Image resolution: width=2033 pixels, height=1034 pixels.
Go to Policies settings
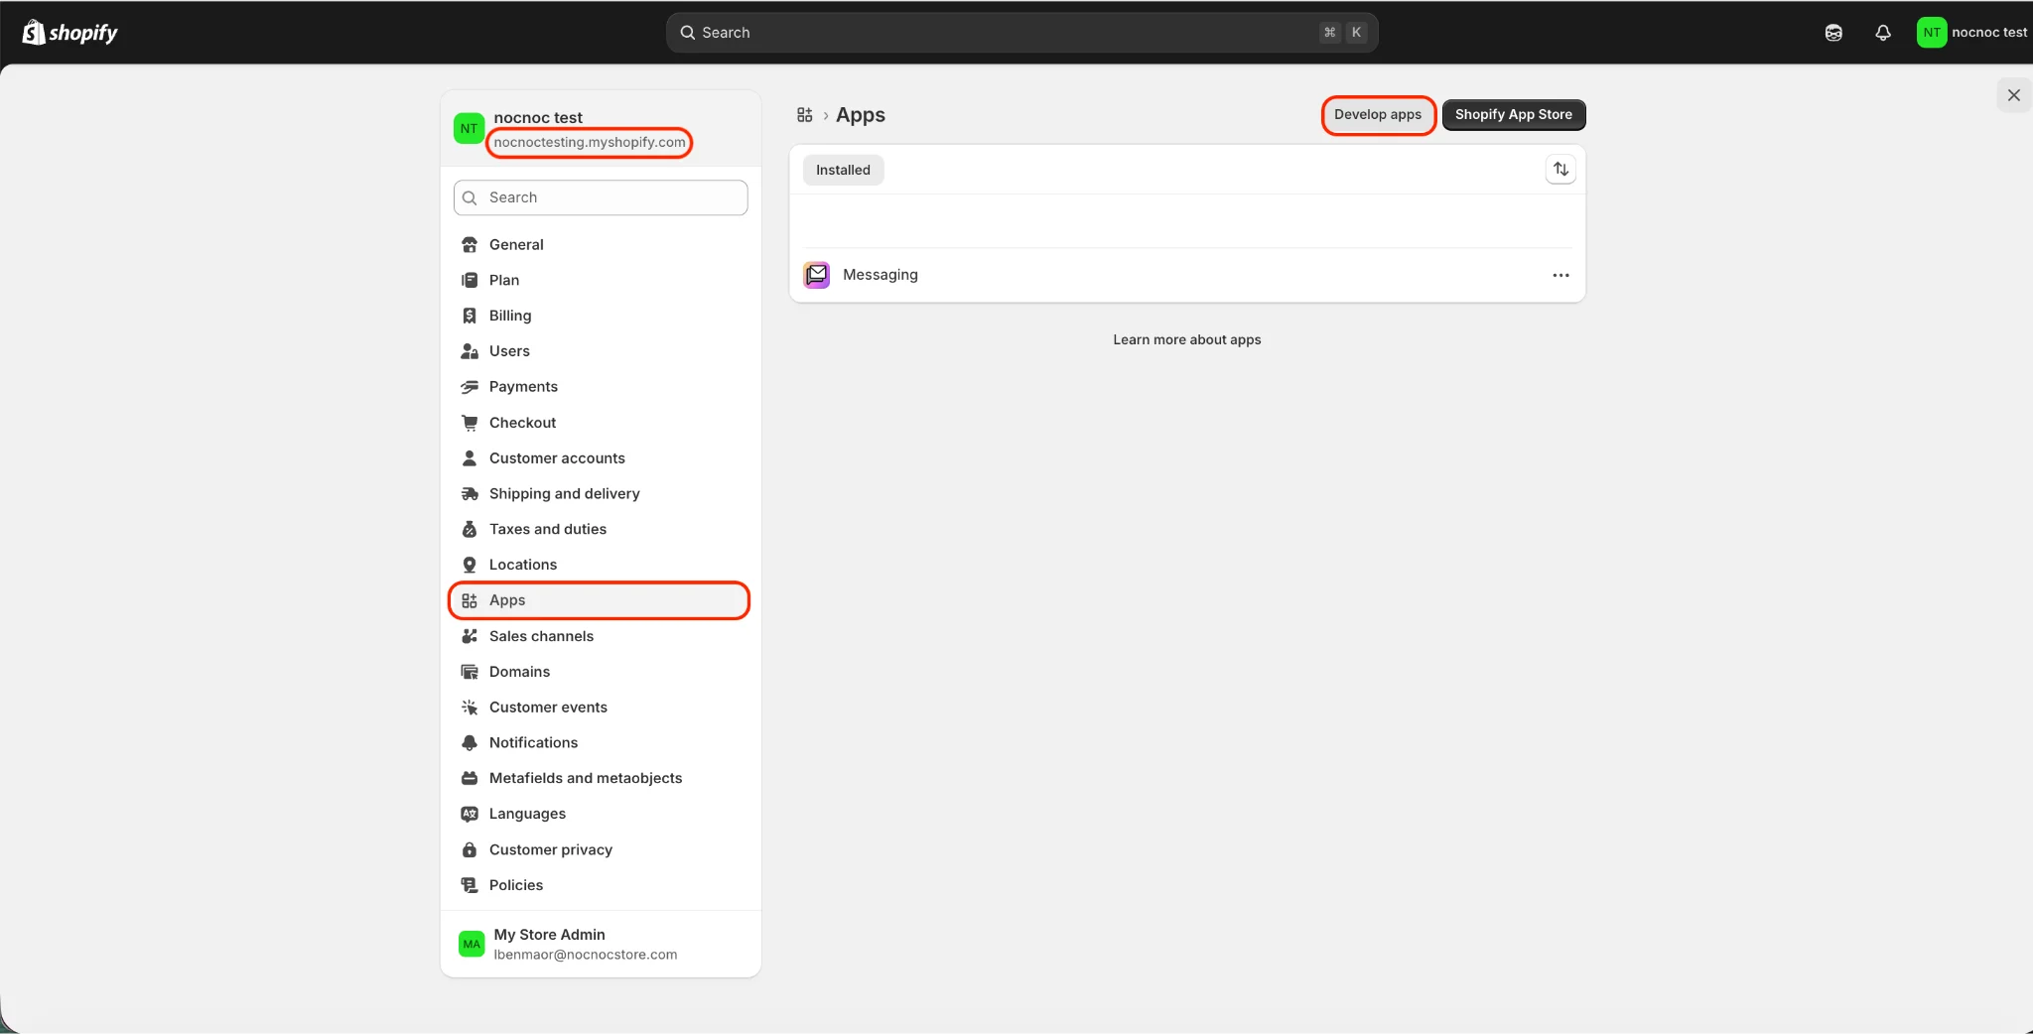600,885
